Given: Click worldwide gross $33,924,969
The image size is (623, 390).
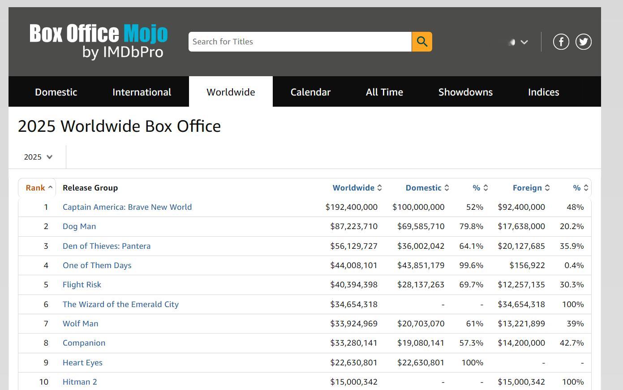Looking at the screenshot, I should 354,324.
